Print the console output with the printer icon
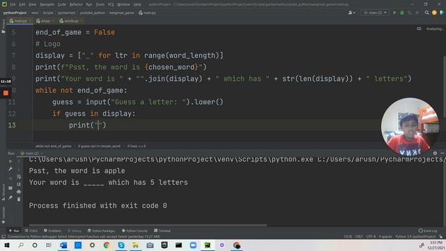 (x=19, y=192)
